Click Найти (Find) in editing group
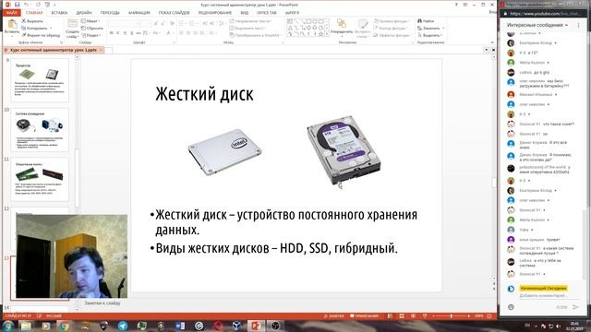Screen dimensions: 591x332 coord(426,21)
